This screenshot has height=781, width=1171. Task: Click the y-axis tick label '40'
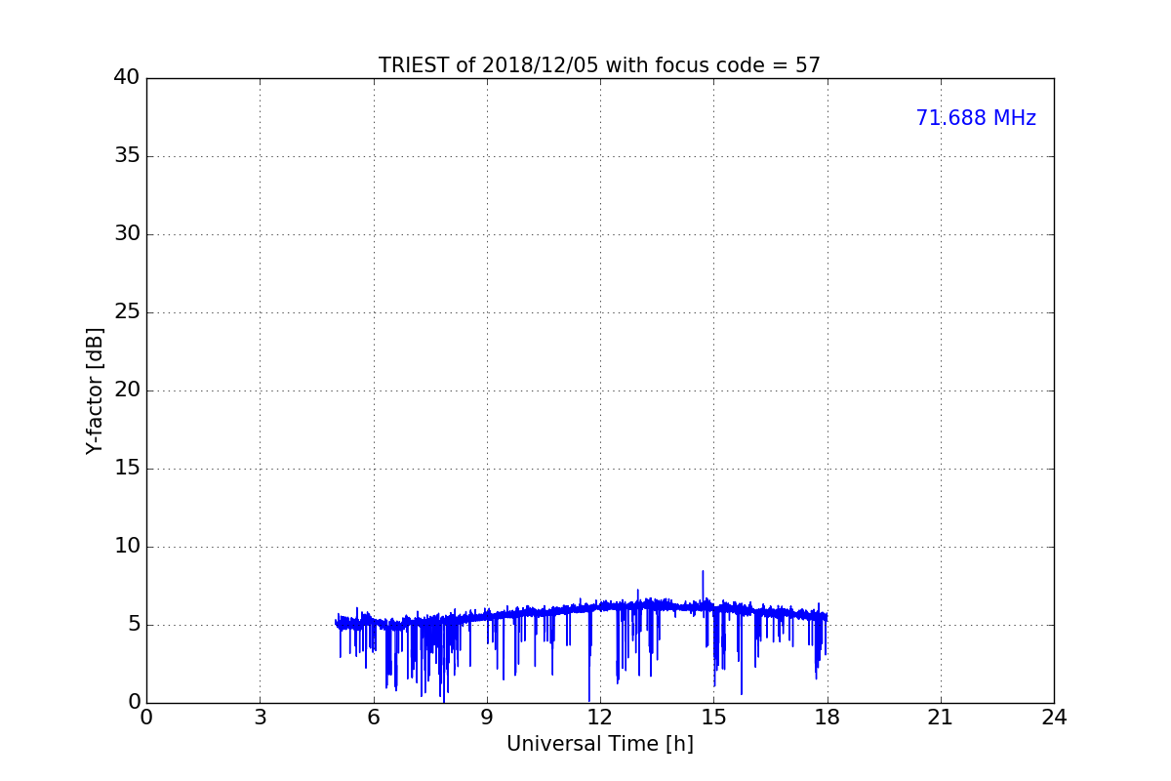coord(127,78)
